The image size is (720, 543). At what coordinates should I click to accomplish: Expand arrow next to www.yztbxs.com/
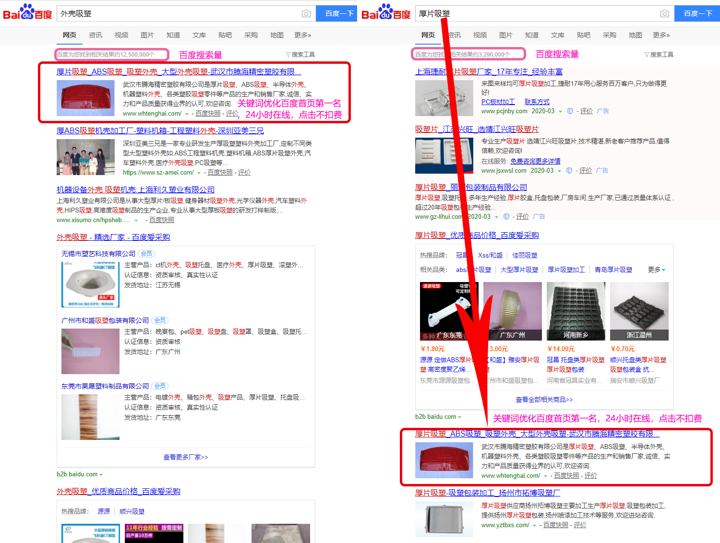534,526
